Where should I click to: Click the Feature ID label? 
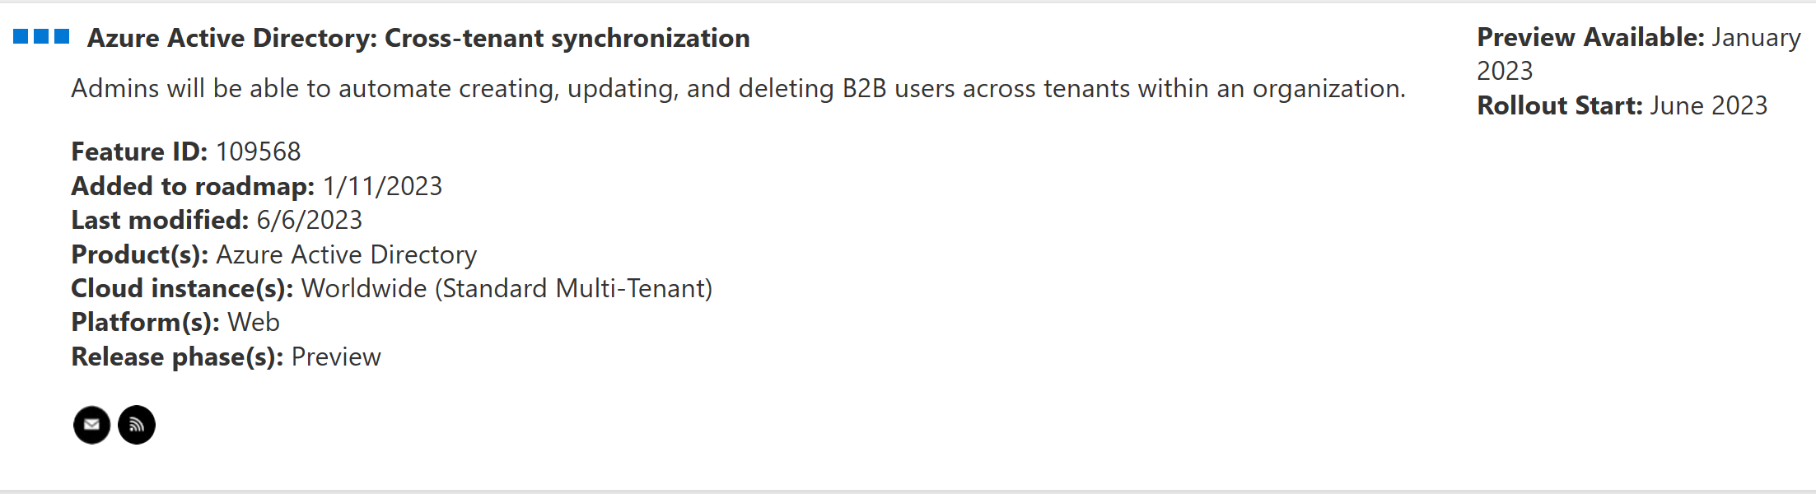139,151
